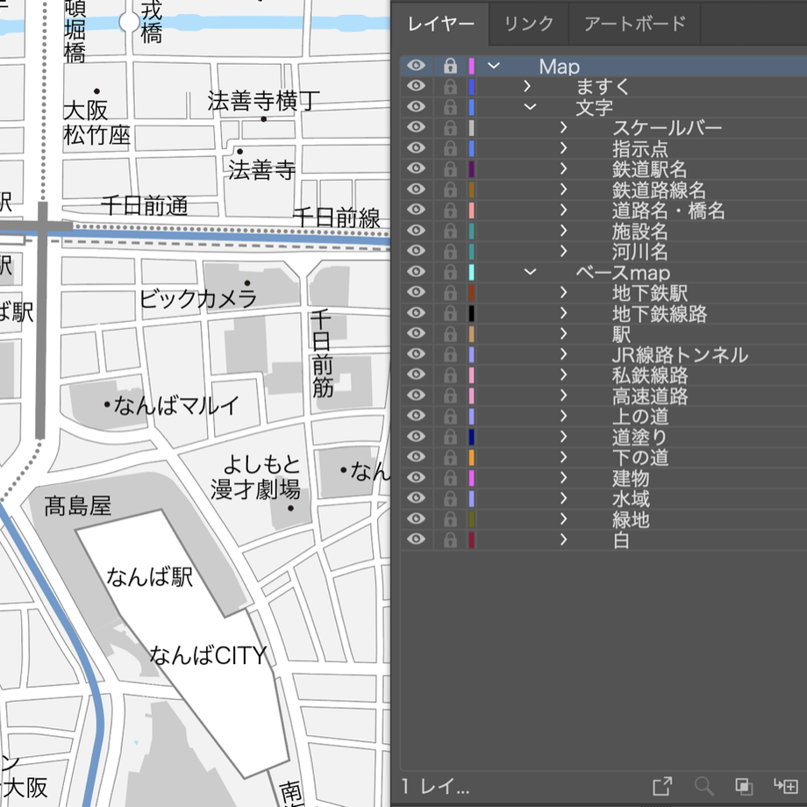807x807 pixels.
Task: Toggle visibility of 文字 layer
Action: pos(416,106)
